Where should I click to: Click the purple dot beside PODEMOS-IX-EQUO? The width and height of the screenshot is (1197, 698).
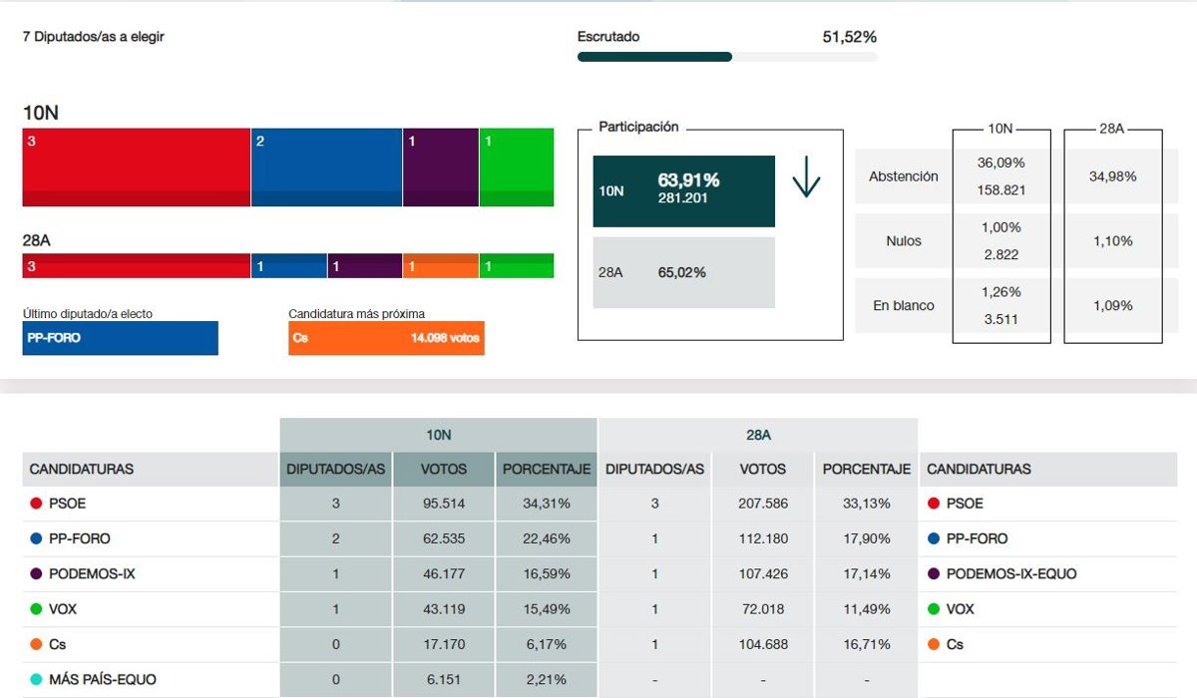point(934,573)
